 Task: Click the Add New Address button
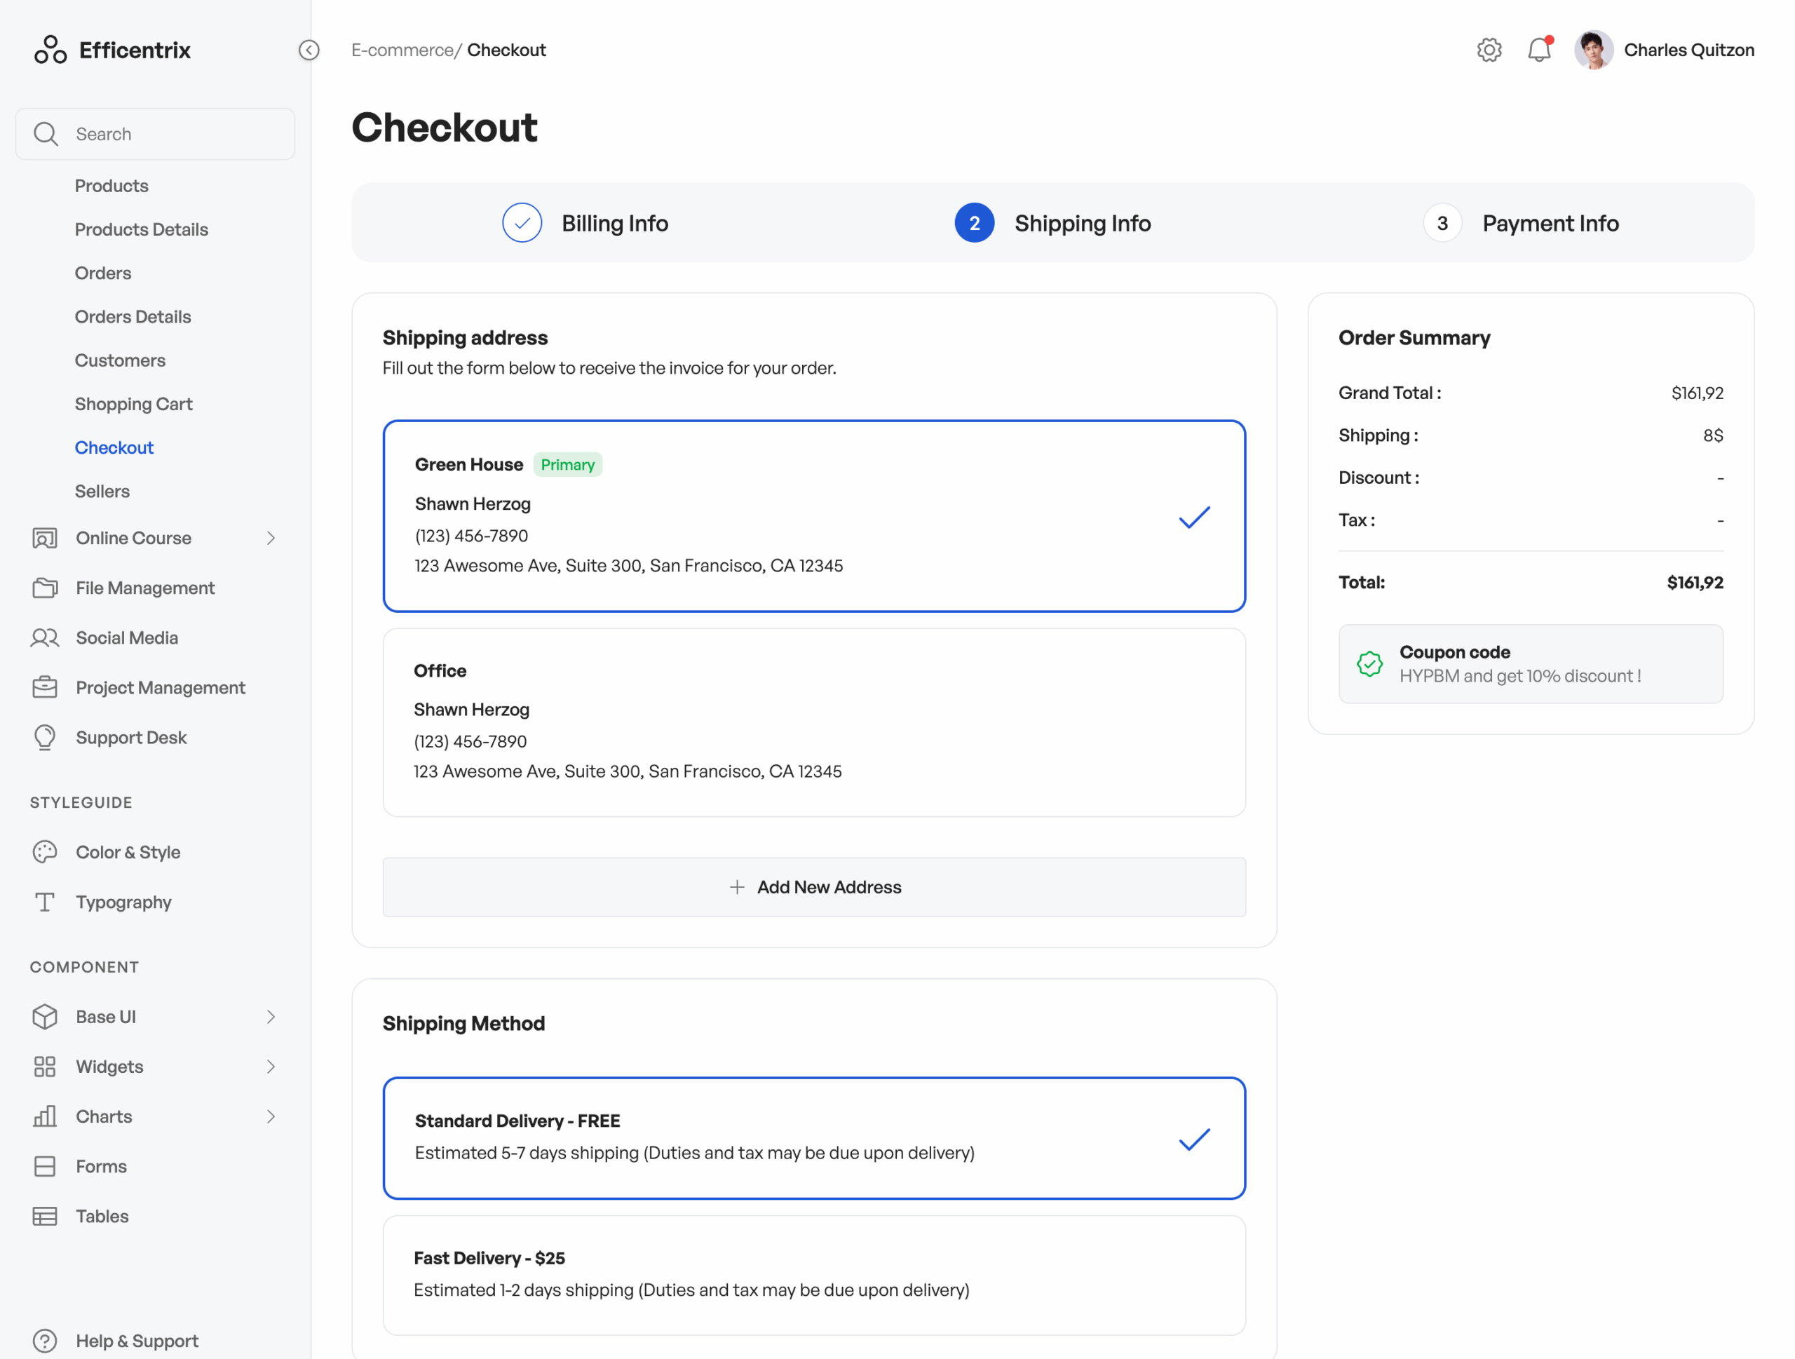(x=813, y=887)
